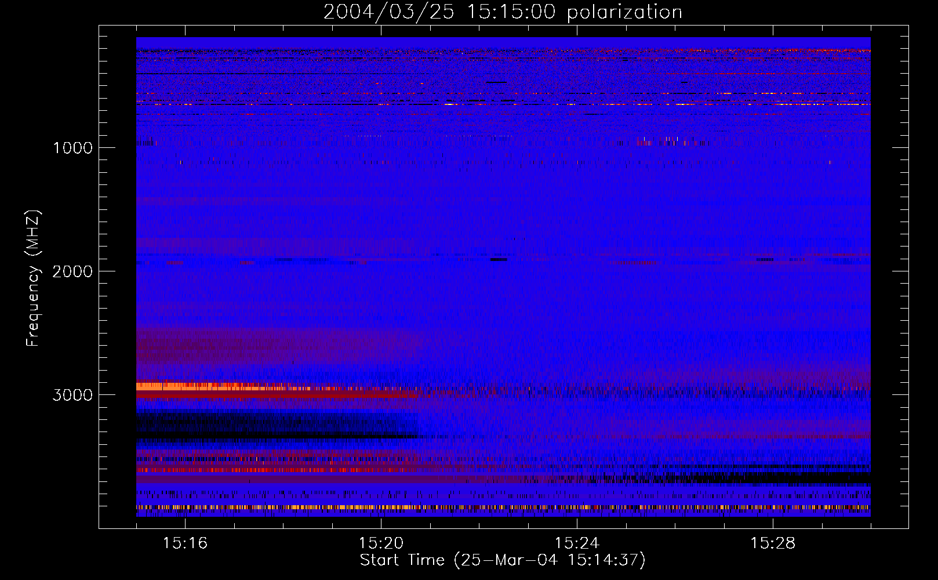The width and height of the screenshot is (938, 580).
Task: Click the "15:24" time tick label
Action: point(577,543)
